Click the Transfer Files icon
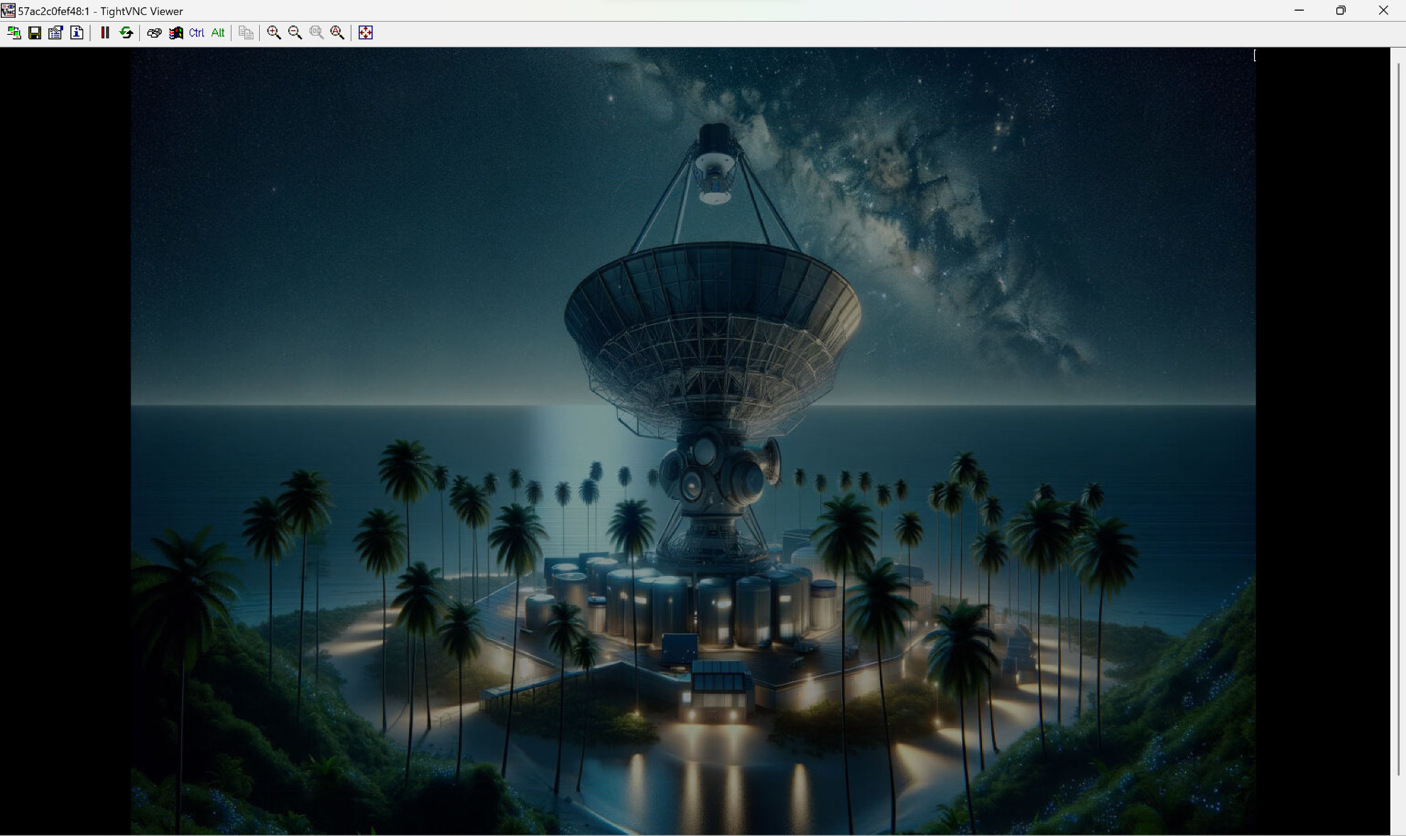Screen dimensions: 1406x836 pos(246,33)
